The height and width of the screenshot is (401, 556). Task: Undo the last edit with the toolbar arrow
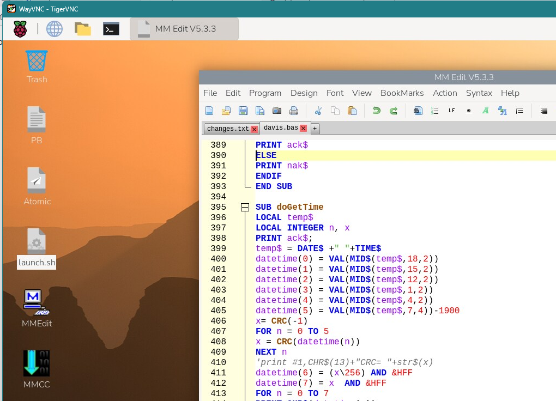[376, 111]
